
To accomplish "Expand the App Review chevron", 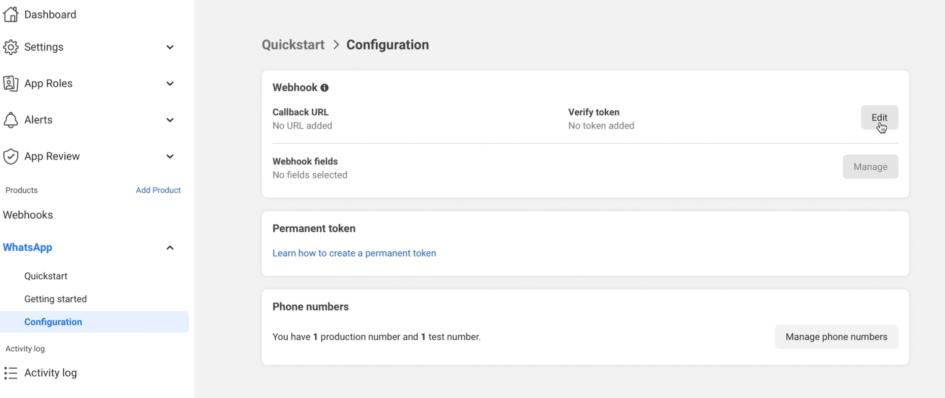I will [x=170, y=156].
